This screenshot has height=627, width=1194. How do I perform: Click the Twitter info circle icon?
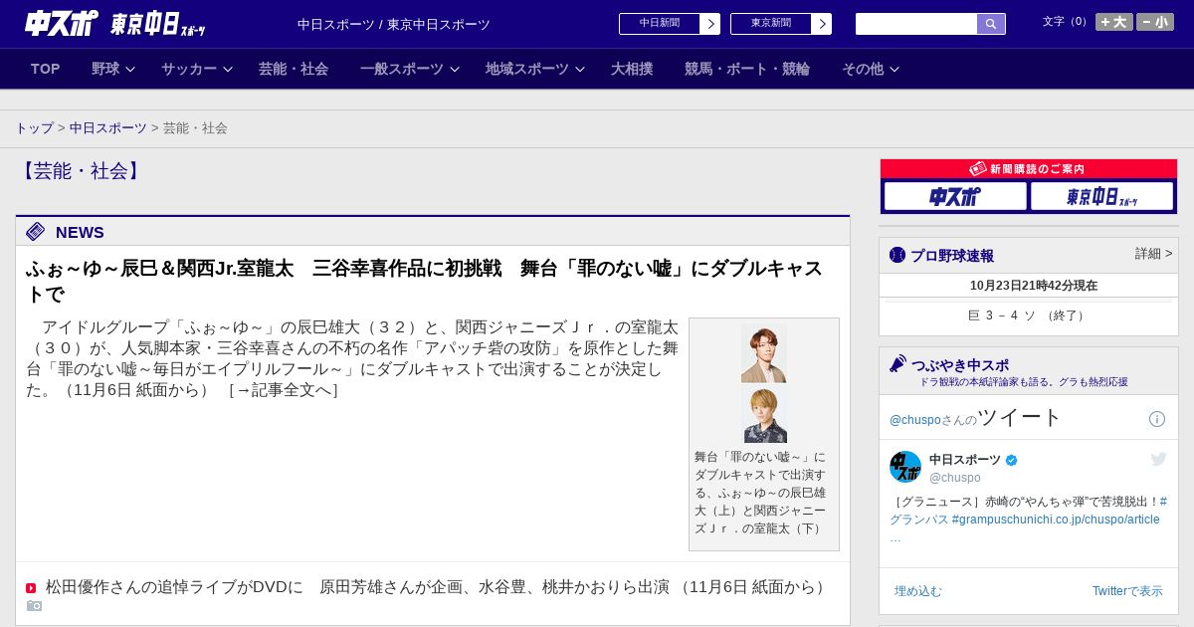(x=1157, y=419)
